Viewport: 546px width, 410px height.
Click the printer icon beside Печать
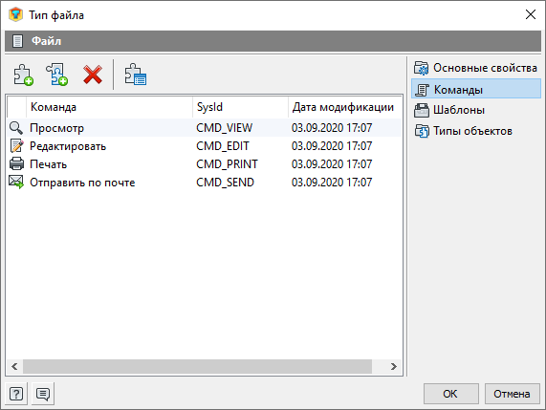pyautogui.click(x=16, y=163)
